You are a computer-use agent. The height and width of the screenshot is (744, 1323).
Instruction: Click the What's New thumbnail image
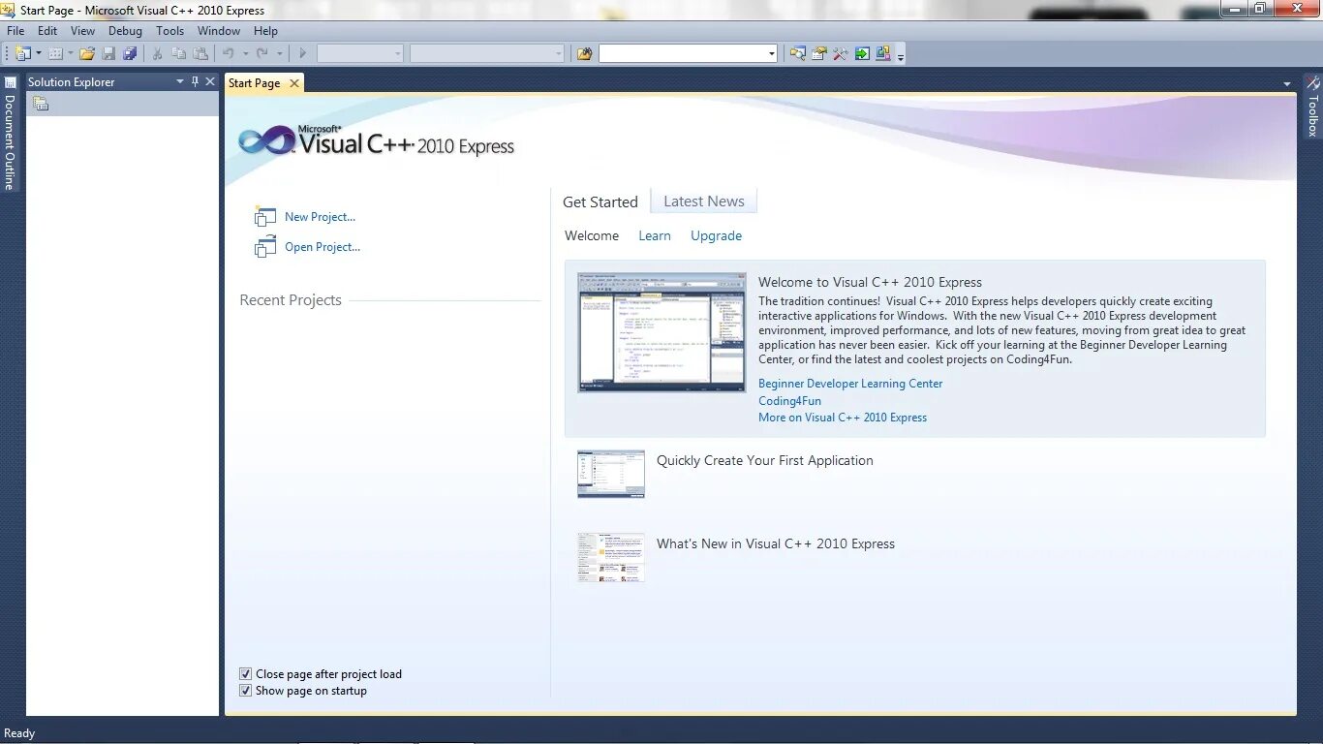[611, 557]
